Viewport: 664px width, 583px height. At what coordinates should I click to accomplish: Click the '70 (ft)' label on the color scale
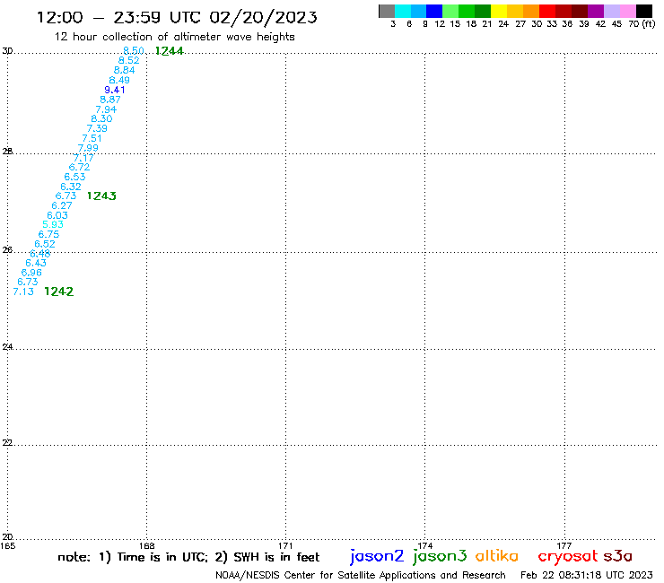coord(642,23)
